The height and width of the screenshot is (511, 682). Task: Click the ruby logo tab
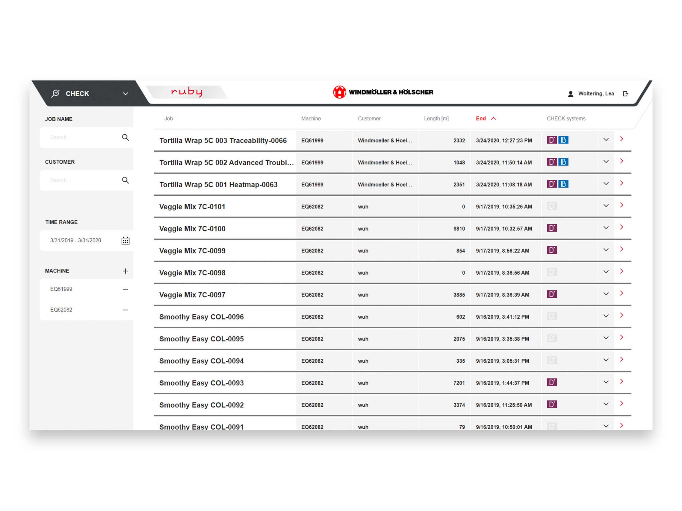[187, 92]
